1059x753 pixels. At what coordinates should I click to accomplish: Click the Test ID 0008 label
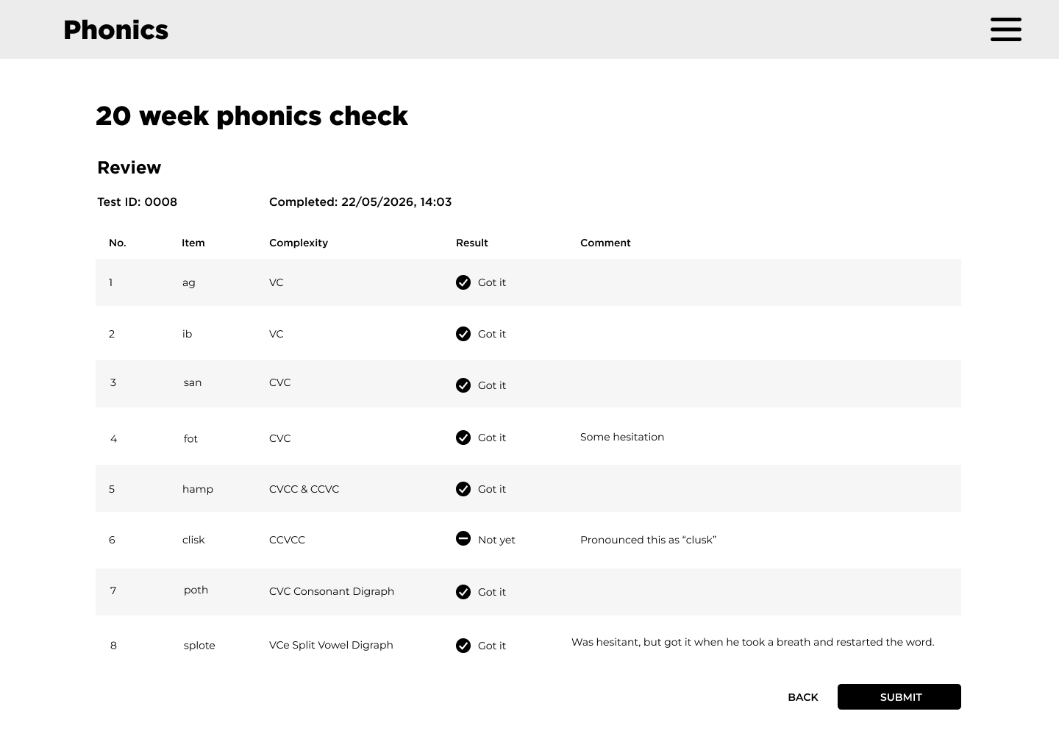point(137,202)
